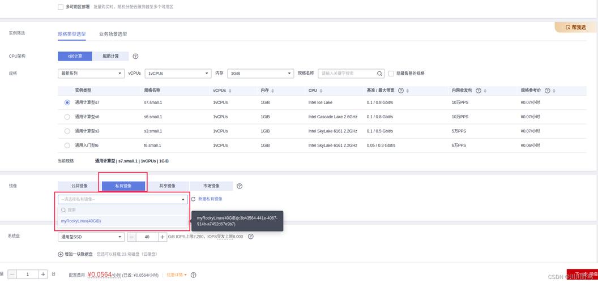Viewport: 598px width, 283px height.
Task: Sort by 内存 column arrows
Action: point(273,91)
